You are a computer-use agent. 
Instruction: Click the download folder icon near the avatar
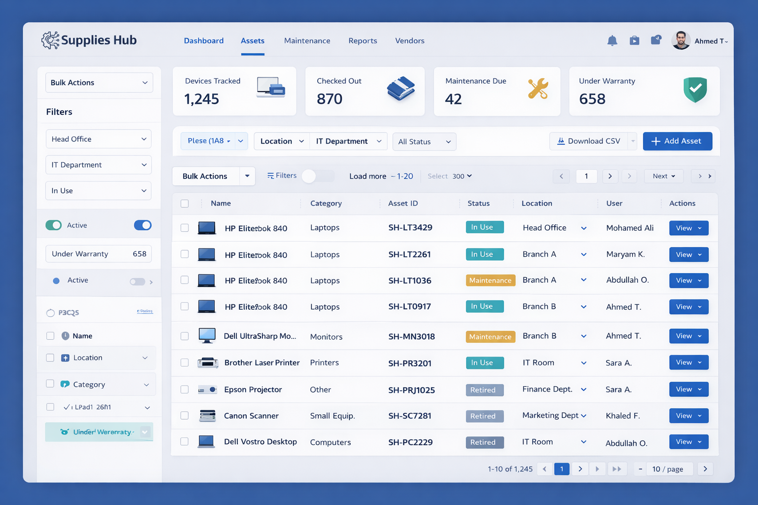656,40
